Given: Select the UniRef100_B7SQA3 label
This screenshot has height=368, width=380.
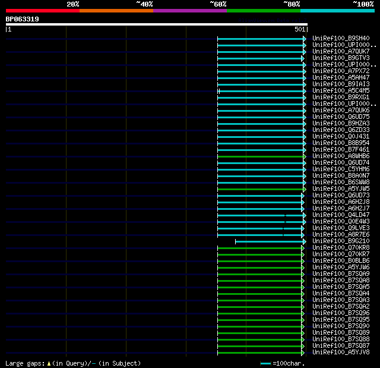Looking at the screenshot, I should pos(341,300).
